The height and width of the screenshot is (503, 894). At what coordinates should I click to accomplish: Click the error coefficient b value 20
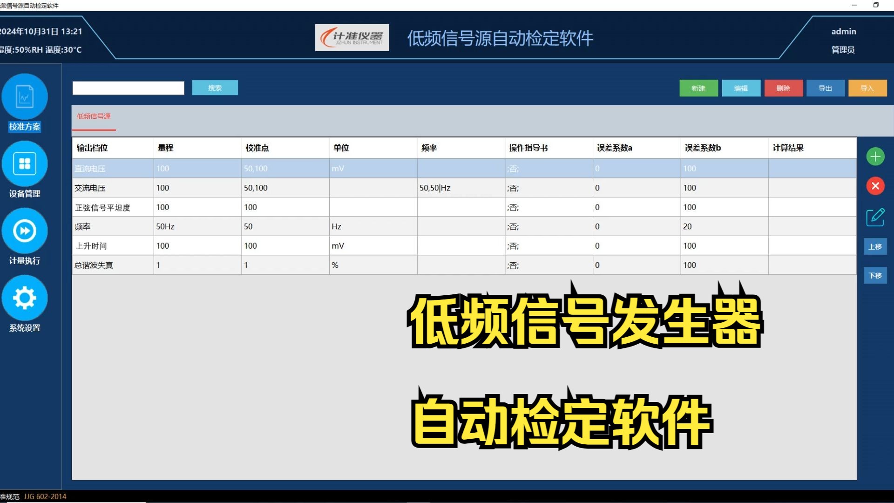(725, 226)
